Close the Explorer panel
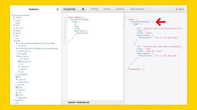Screen dimensions: 197x110 tap(58, 9)
